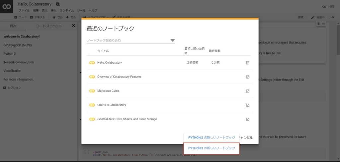Viewport: 340px width, 162px height.
Task: Open the ランタイム menu
Action: tap(67, 10)
